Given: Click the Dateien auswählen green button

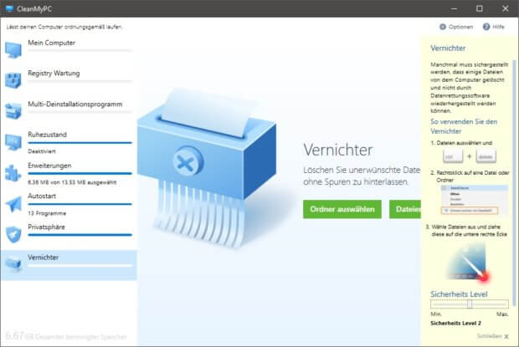Looking at the screenshot, I should [405, 209].
